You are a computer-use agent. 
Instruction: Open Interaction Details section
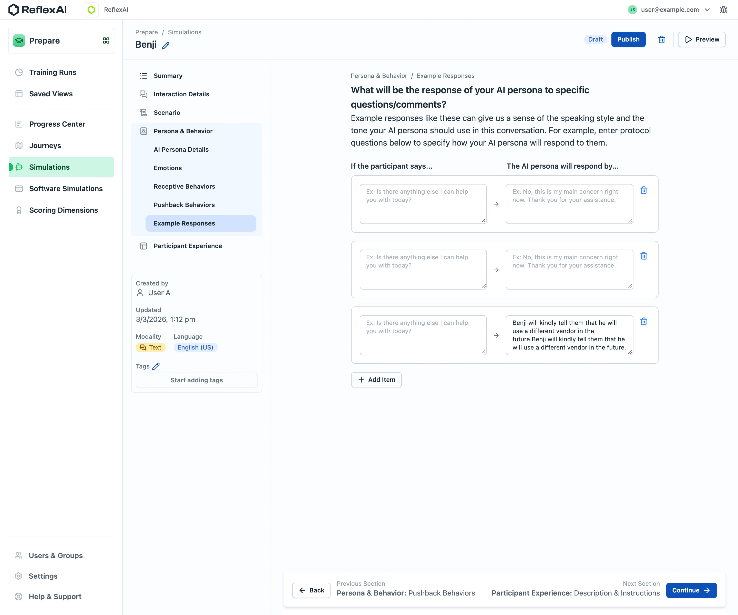(x=197, y=94)
